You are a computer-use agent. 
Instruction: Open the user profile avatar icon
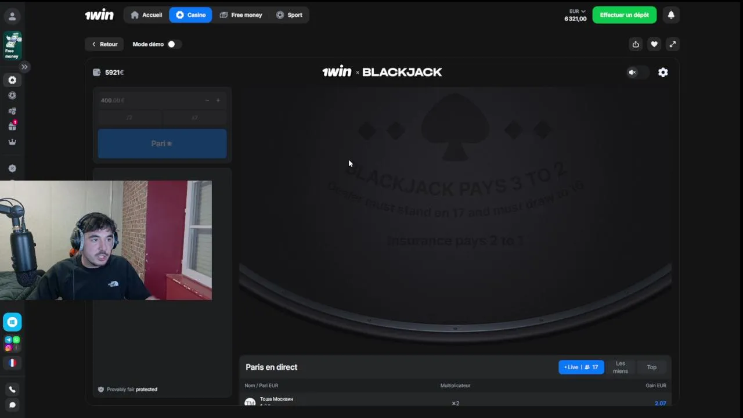coord(12,16)
